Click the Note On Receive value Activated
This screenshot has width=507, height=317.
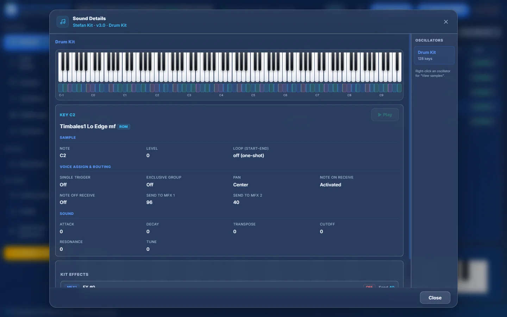pyautogui.click(x=330, y=185)
